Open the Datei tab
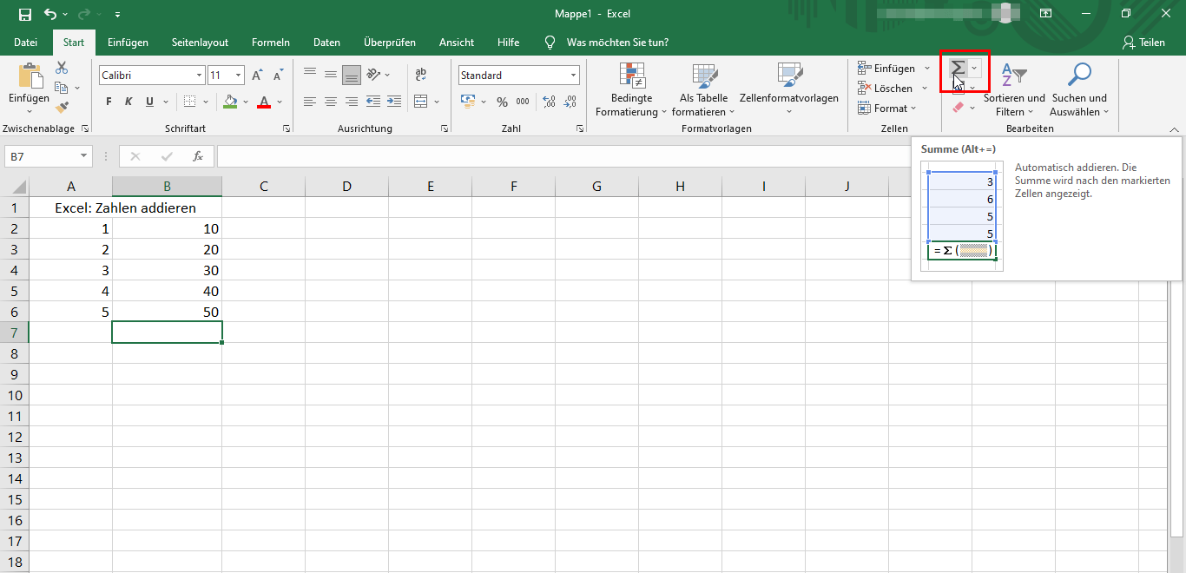1186x573 pixels. (x=26, y=43)
